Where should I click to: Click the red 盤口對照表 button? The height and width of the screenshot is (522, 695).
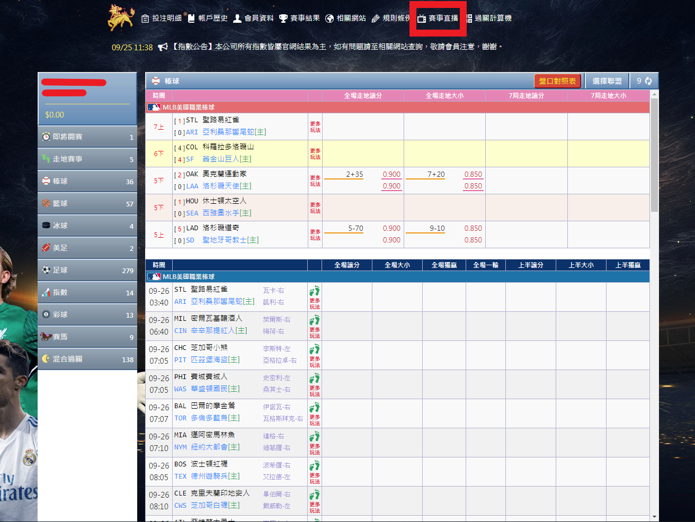pyautogui.click(x=557, y=81)
